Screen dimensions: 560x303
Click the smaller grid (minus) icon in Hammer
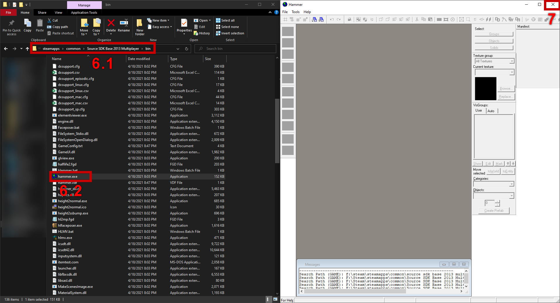pyautogui.click(x=298, y=20)
